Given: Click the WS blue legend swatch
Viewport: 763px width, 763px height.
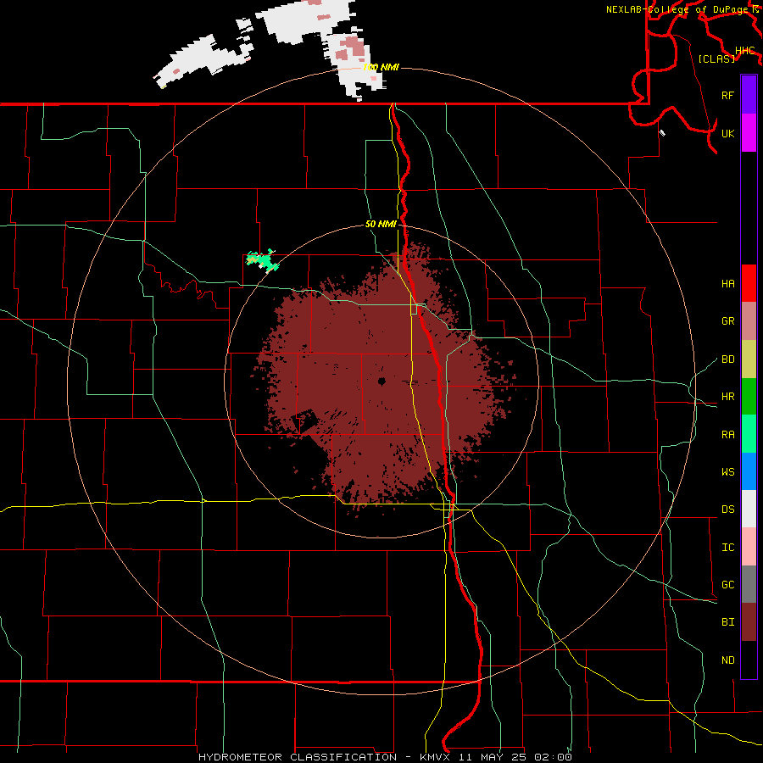Looking at the screenshot, I should pyautogui.click(x=749, y=471).
